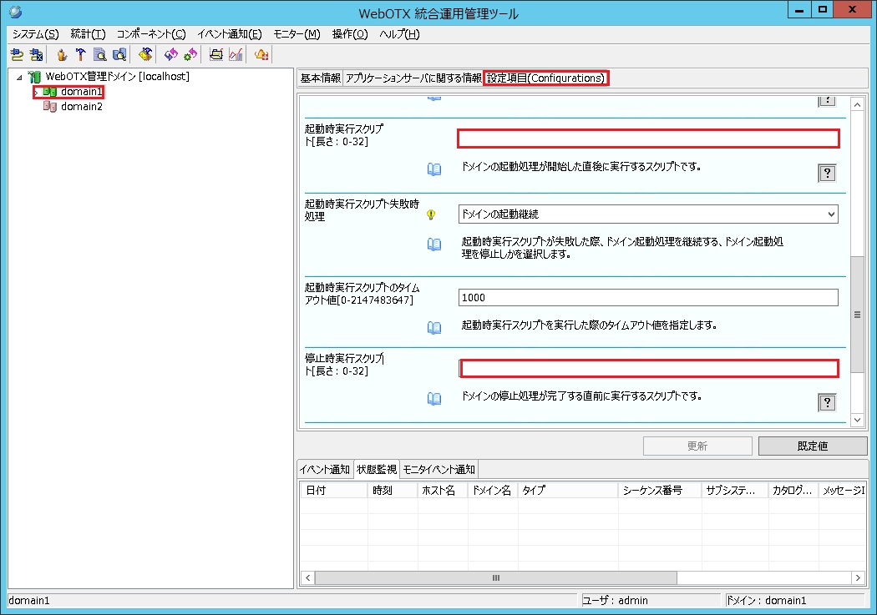Viewport: 877px width, 615px height.
Task: Click inside the 起動時実行スクリプトのタイムアウト値 field
Action: coord(647,297)
